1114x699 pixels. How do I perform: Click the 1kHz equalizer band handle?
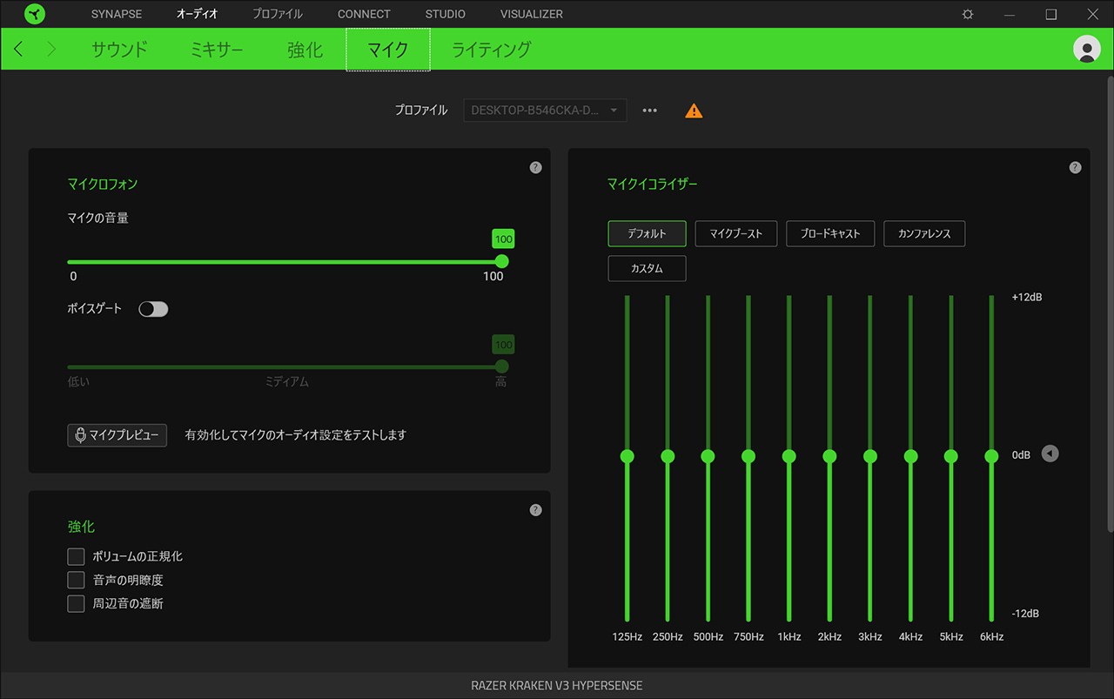[x=789, y=456]
